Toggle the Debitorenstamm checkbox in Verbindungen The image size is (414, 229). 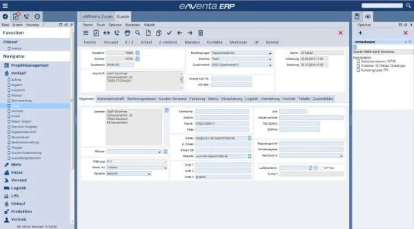(358, 61)
